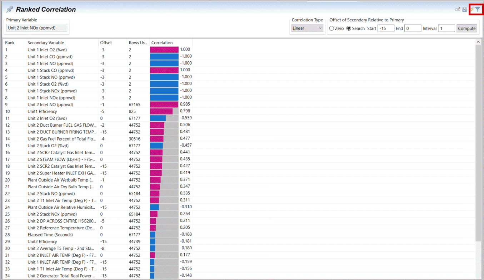The image size is (484, 280).
Task: Click the End offset input field
Action: click(413, 29)
